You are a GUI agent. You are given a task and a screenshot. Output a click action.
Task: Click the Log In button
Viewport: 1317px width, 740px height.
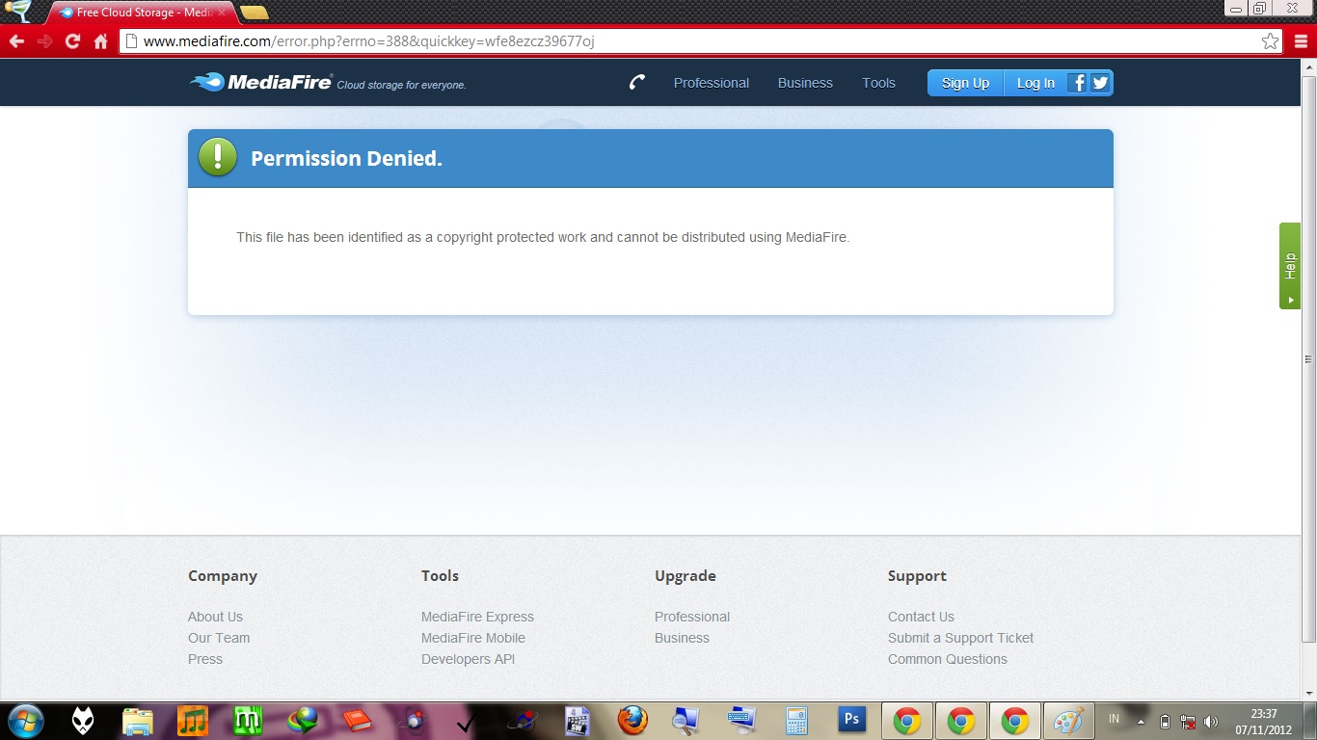coord(1035,83)
